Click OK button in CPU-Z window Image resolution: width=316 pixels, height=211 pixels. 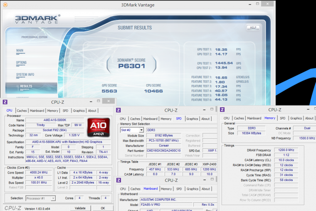coord(103,208)
